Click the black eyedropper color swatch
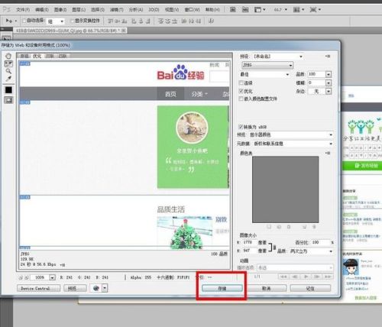382x327 pixels. [8, 90]
